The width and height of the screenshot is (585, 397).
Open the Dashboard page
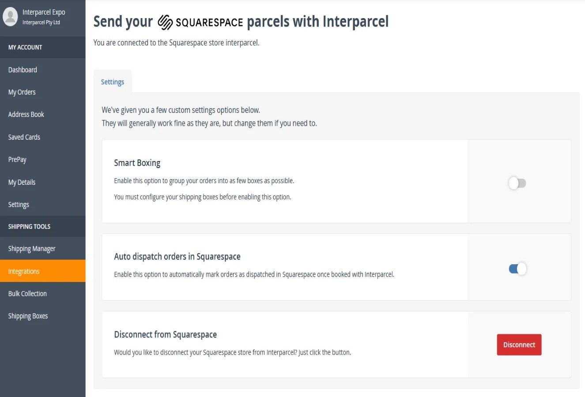(22, 69)
